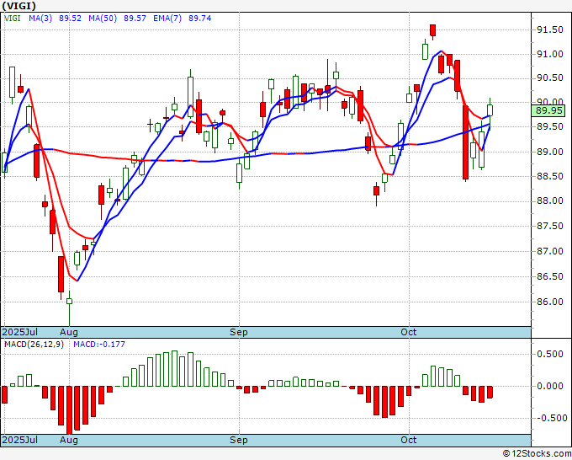Click the MACD(26,12,9) panel label
Viewport: 572px width, 460px height.
point(34,345)
